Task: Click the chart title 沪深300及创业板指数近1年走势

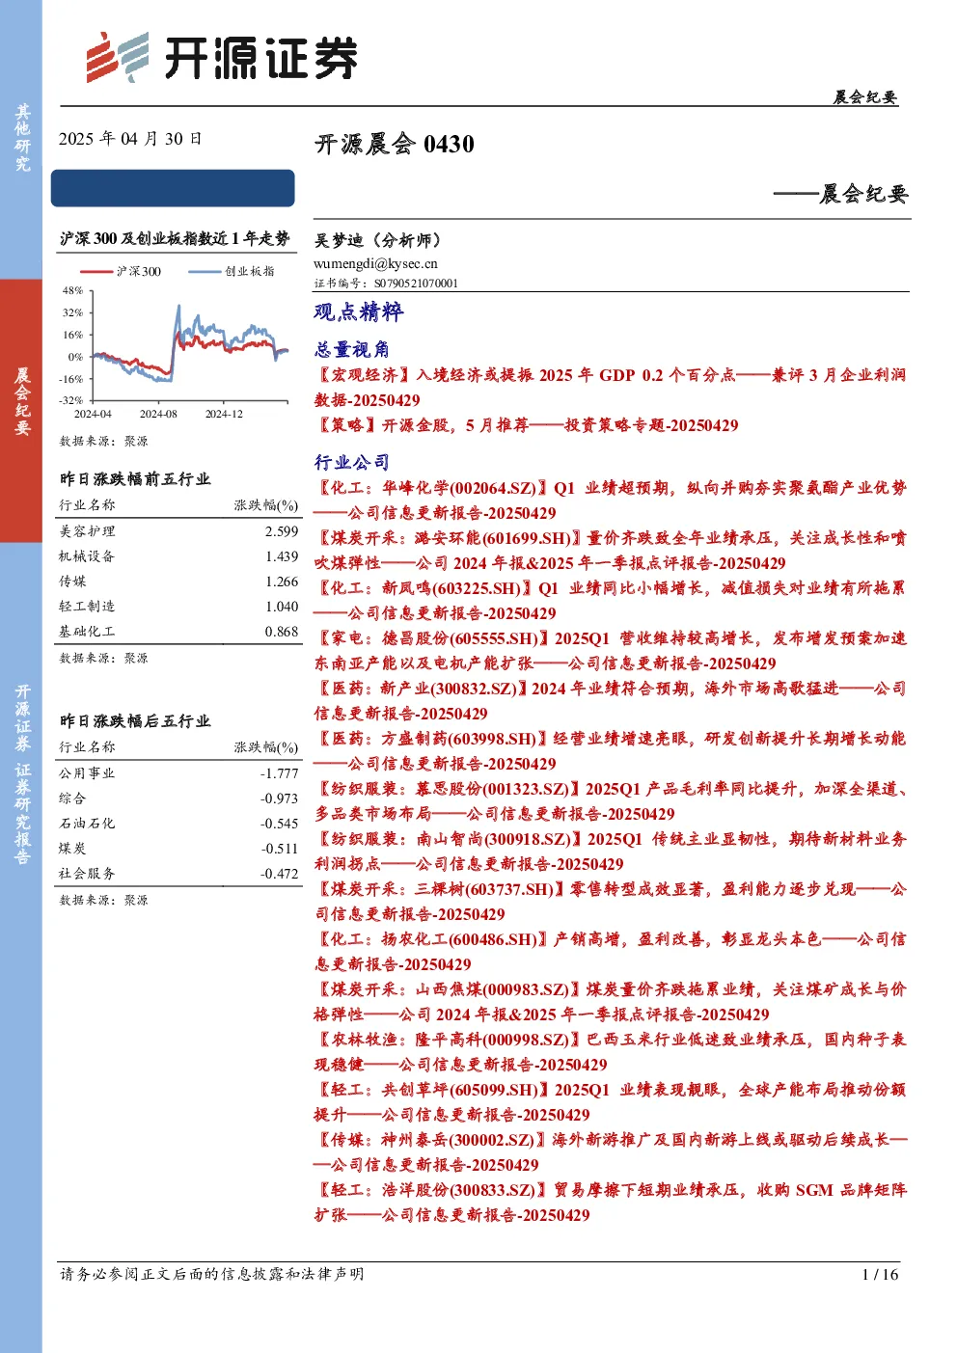Action: pos(175,239)
